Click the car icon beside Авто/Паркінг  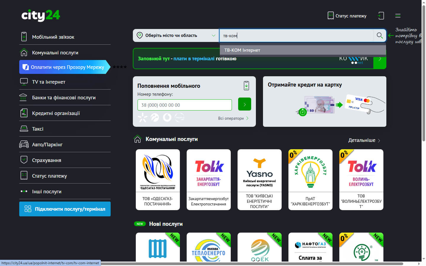(x=24, y=144)
